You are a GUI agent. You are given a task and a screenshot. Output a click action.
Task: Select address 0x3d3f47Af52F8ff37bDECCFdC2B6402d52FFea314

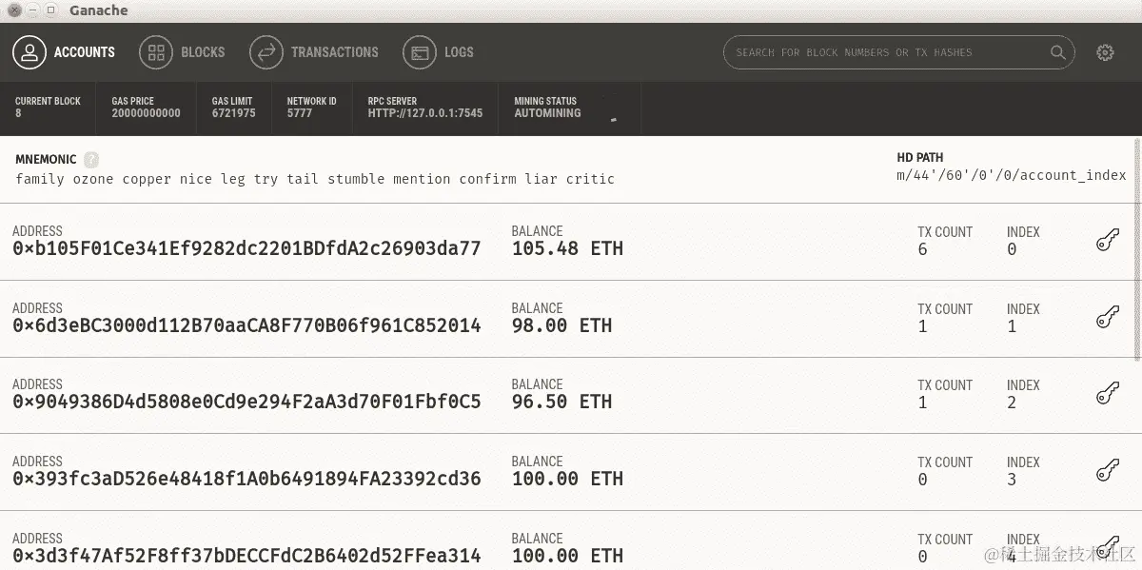point(246,556)
